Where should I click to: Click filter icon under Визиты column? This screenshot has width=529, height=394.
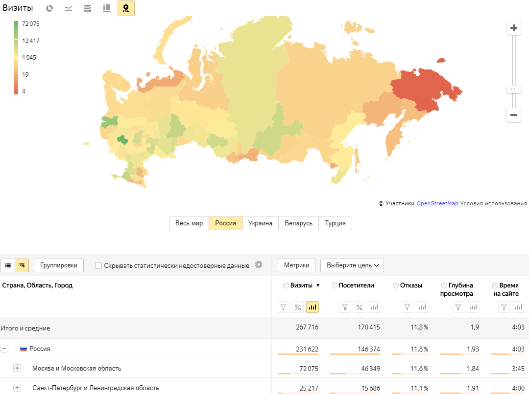point(284,307)
